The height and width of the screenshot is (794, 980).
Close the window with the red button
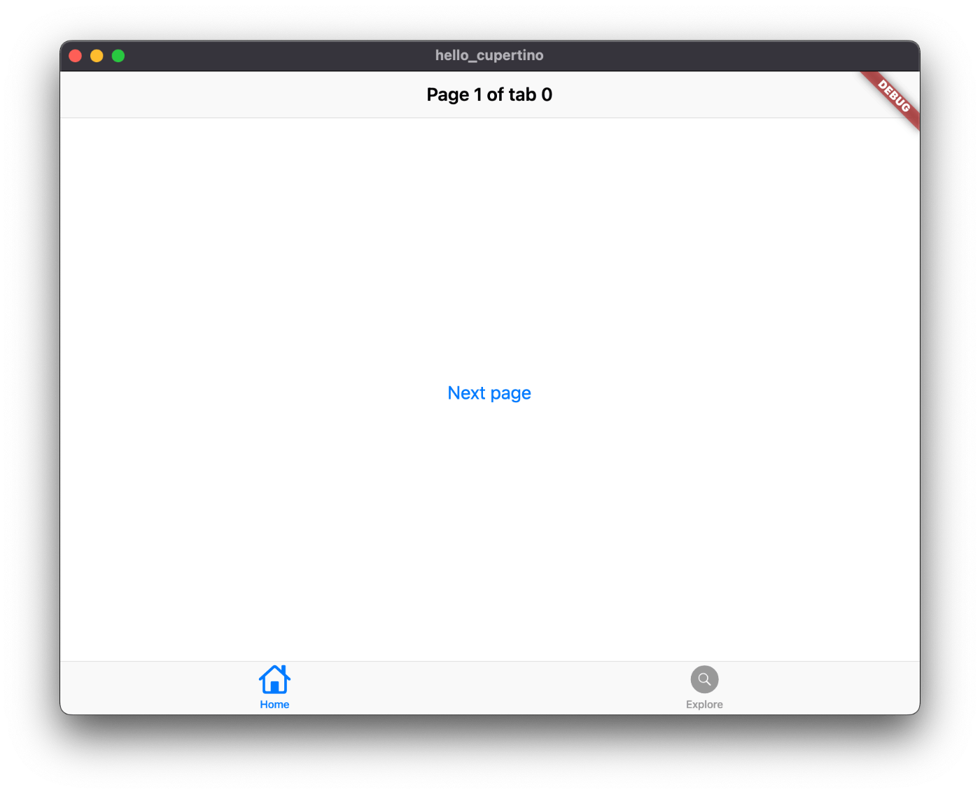(x=76, y=56)
